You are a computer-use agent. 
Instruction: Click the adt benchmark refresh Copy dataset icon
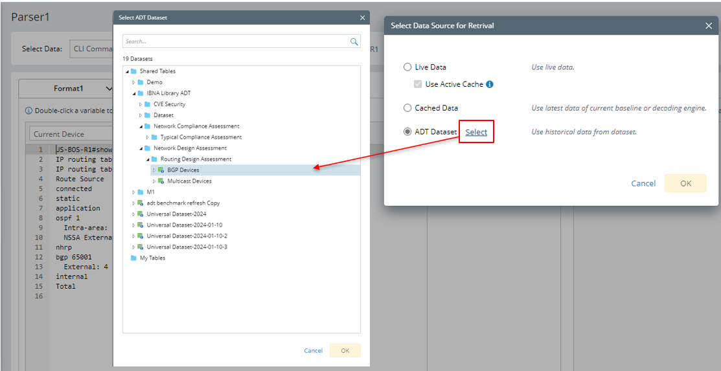(x=140, y=203)
